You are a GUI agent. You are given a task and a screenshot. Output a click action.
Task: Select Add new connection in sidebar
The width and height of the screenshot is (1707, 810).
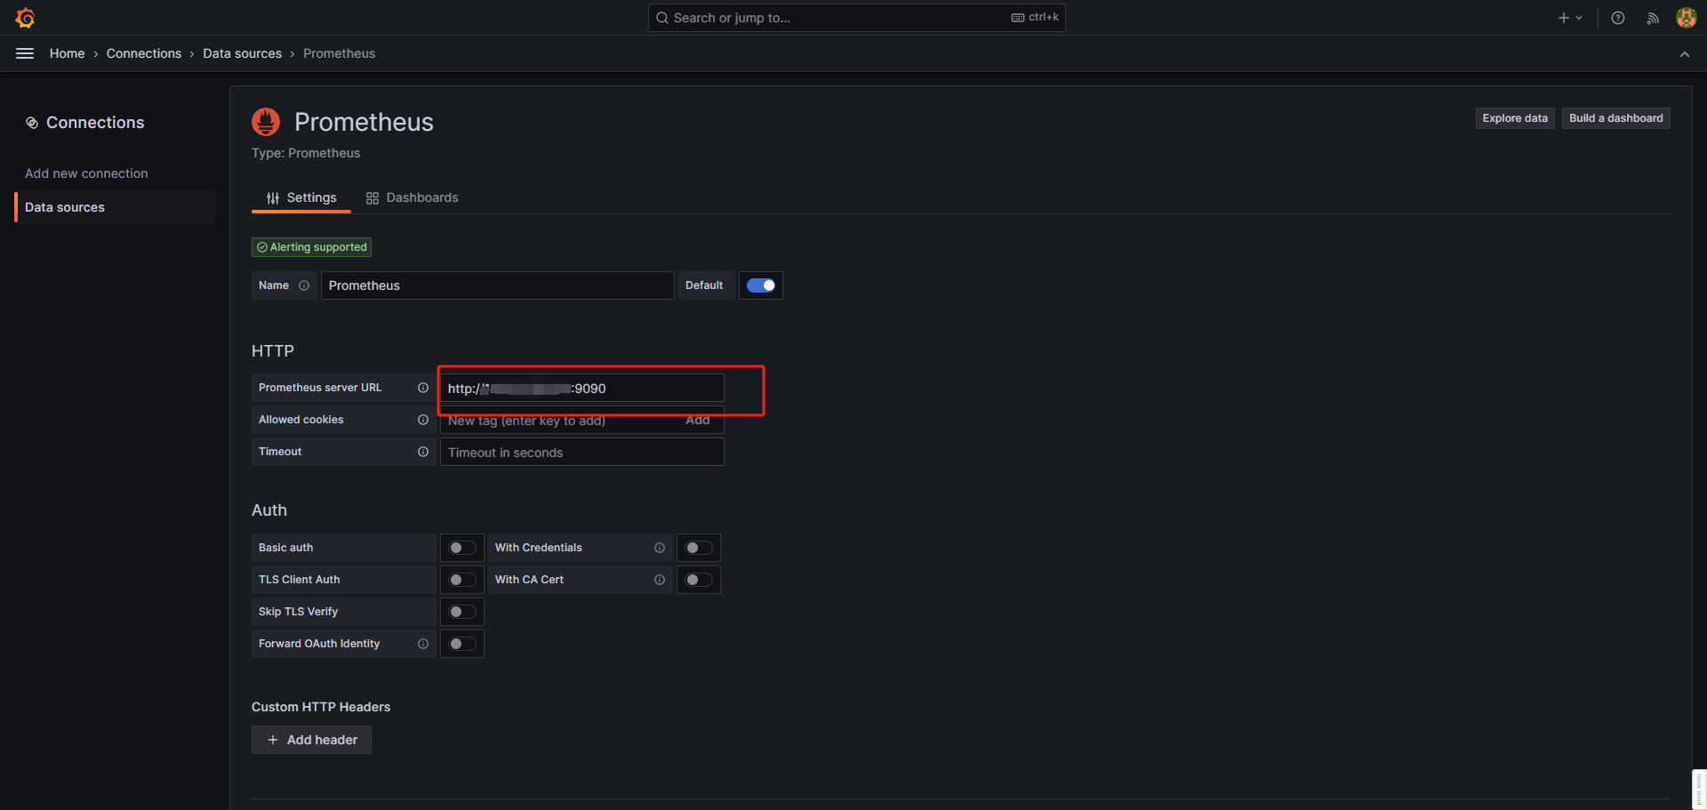pos(86,173)
